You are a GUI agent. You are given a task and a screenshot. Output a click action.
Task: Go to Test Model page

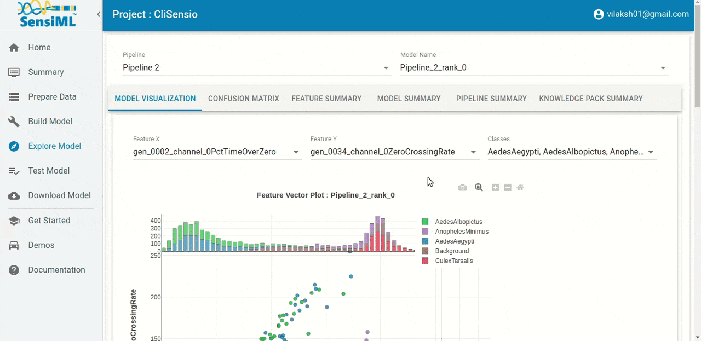pos(49,171)
